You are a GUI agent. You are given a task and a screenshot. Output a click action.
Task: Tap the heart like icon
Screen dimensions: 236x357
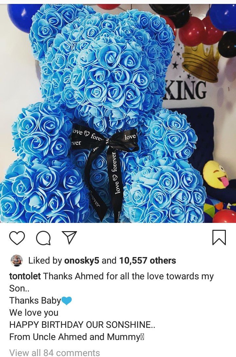tap(17, 238)
